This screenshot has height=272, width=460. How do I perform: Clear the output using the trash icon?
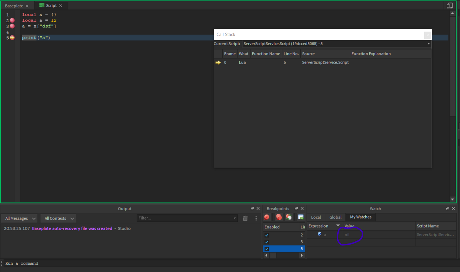click(245, 218)
